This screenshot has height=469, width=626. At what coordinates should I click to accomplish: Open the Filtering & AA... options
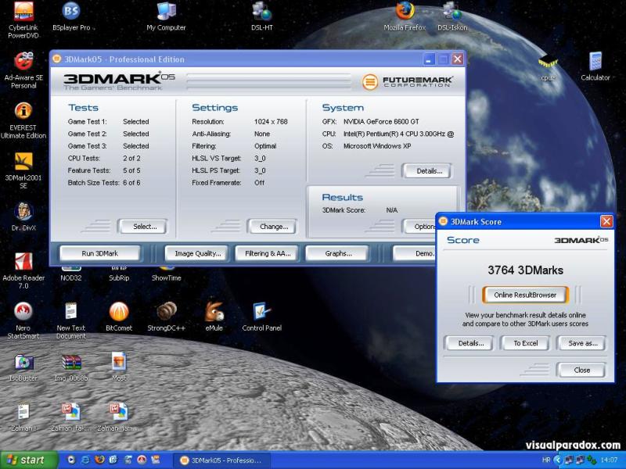268,253
